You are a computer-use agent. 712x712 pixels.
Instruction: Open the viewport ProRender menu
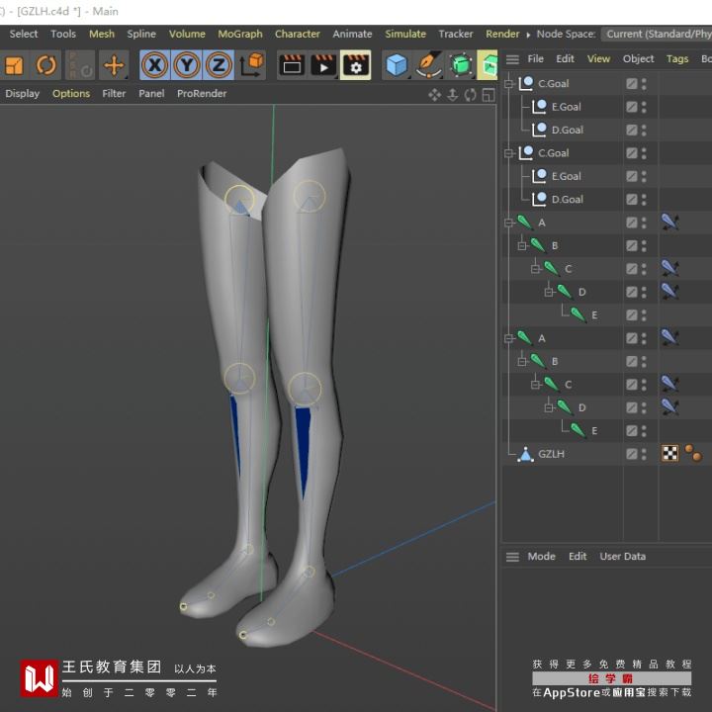pos(202,94)
